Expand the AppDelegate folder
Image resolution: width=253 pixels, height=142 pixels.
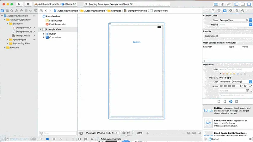click(7, 40)
